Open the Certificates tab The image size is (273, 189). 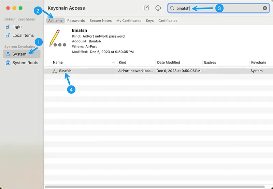168,21
